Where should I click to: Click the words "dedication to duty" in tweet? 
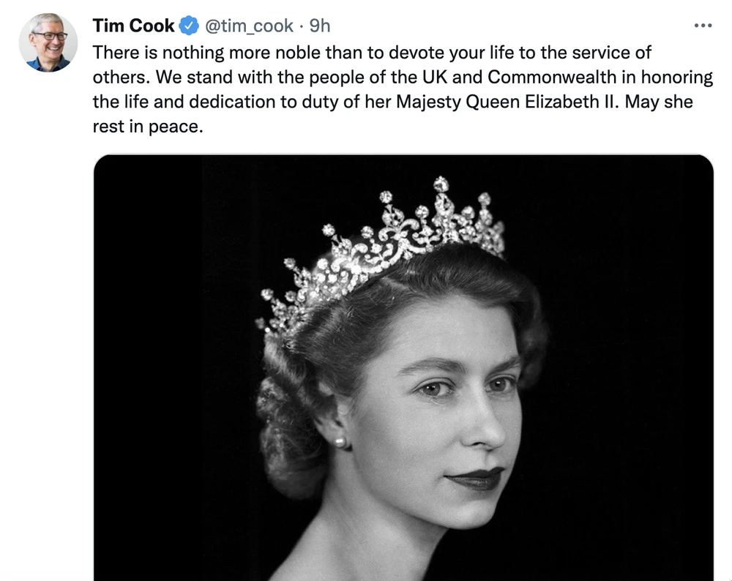[x=272, y=102]
